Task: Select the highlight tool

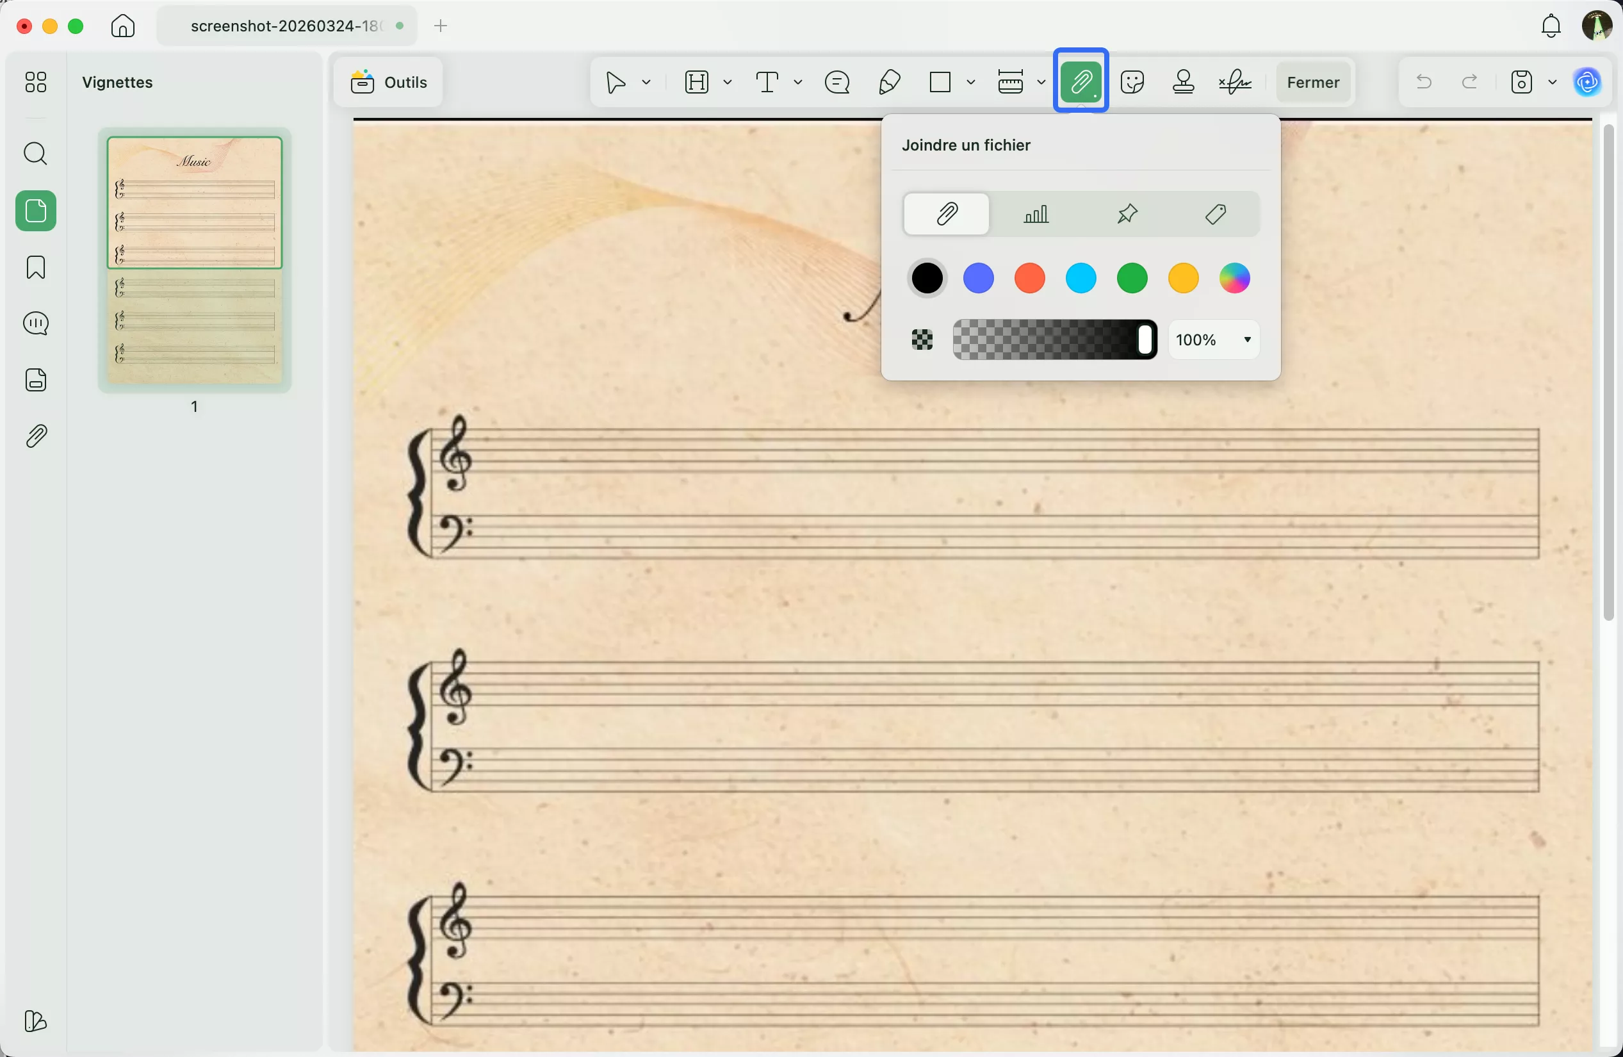Action: (697, 82)
